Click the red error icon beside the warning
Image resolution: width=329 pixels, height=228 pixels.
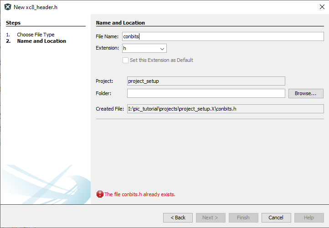point(100,194)
